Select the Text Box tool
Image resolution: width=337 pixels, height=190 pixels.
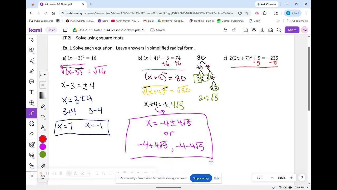32,92
